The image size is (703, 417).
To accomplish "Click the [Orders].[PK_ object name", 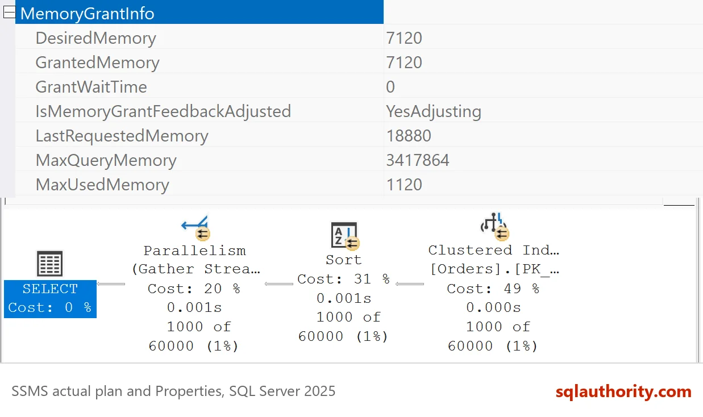I will point(494,269).
